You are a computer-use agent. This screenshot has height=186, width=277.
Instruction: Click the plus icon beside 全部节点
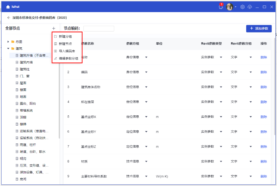54,28
